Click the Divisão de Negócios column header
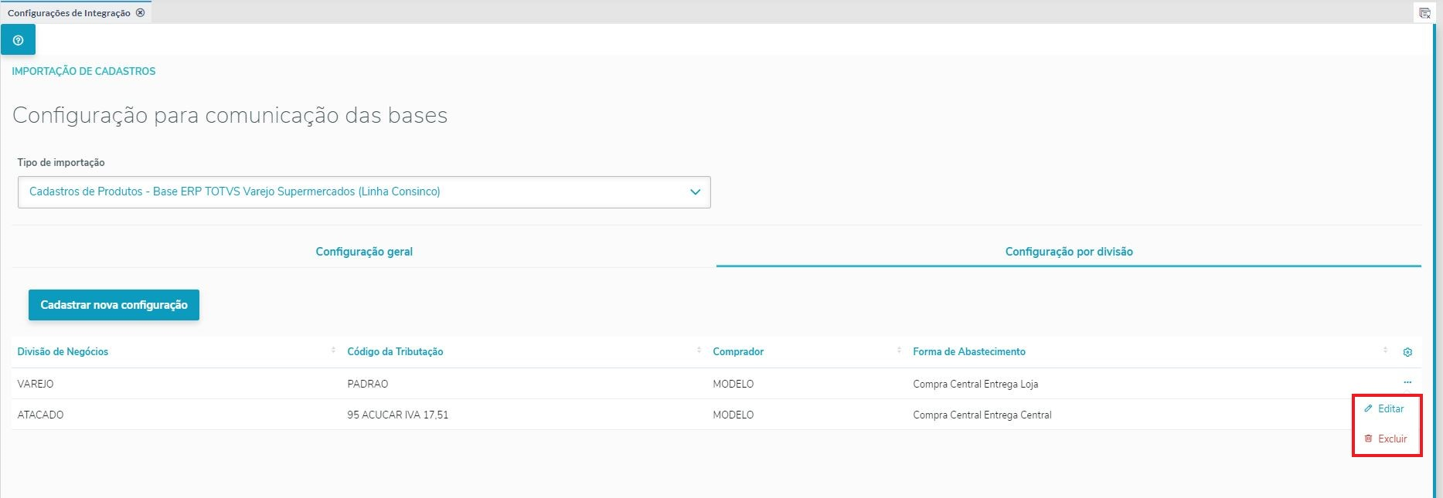The width and height of the screenshot is (1443, 498). click(x=63, y=351)
